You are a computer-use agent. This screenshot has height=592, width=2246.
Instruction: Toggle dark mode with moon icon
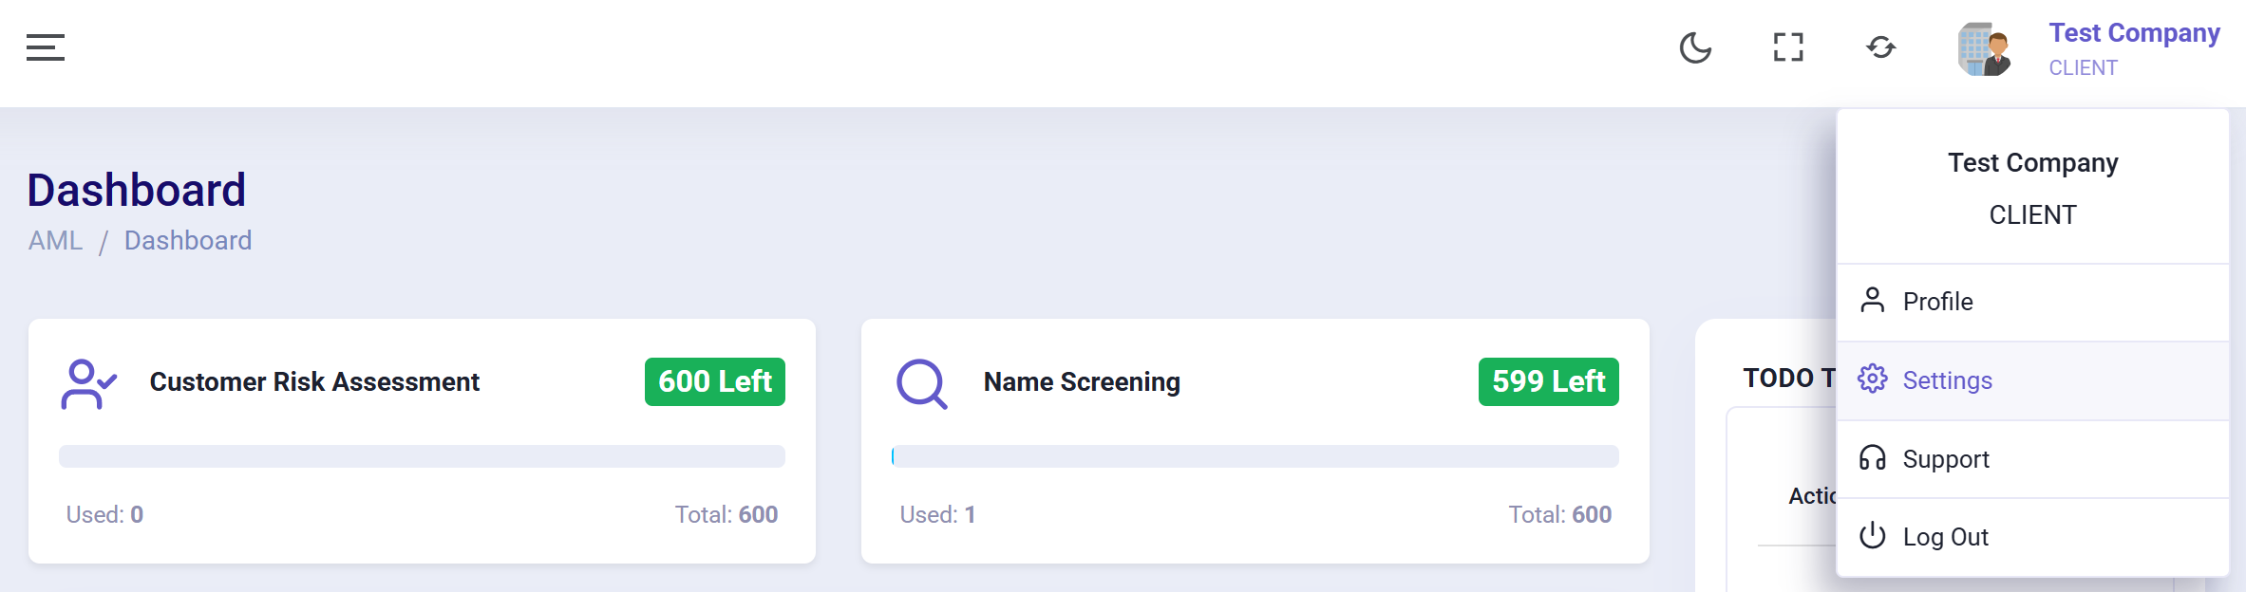(x=1695, y=47)
